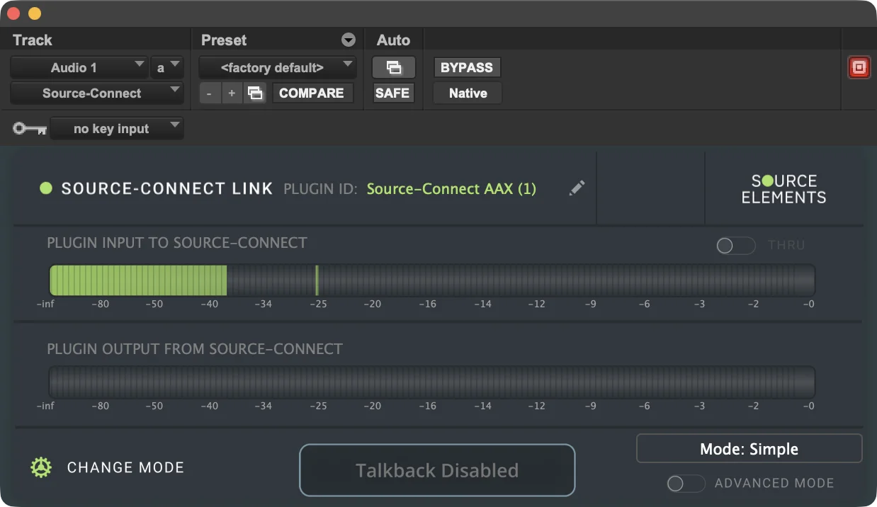This screenshot has width=877, height=507.
Task: Open the factory default preset dropdown
Action: point(278,68)
